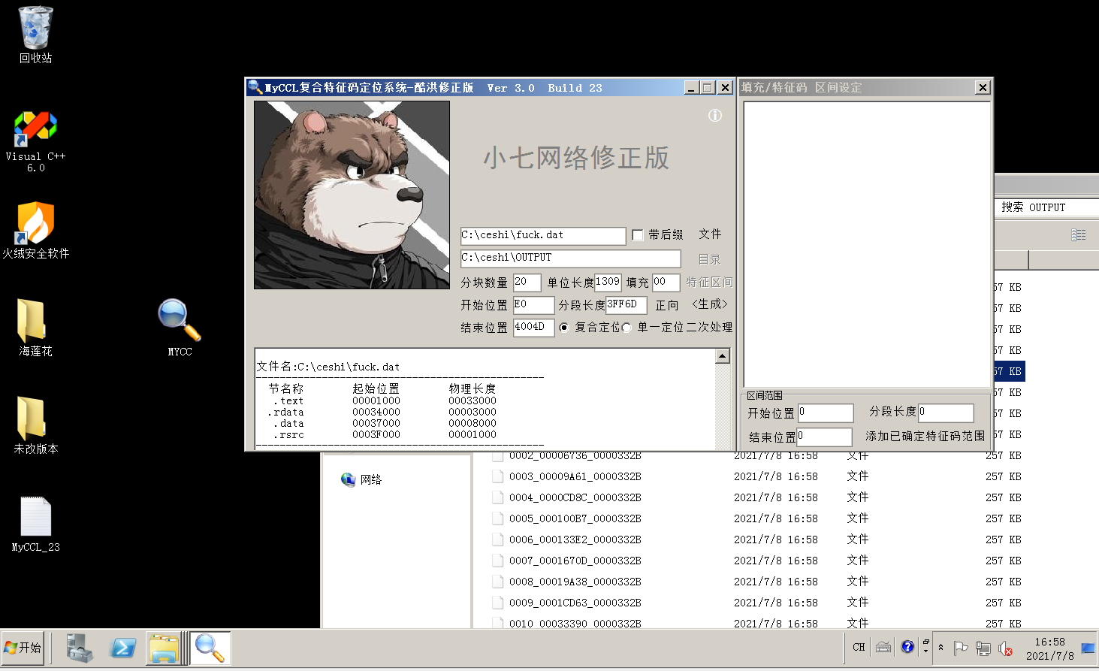Select file 0005_000100B7_0000332B in Explorer
Viewport: 1099px width, 671px height.
tap(575, 518)
